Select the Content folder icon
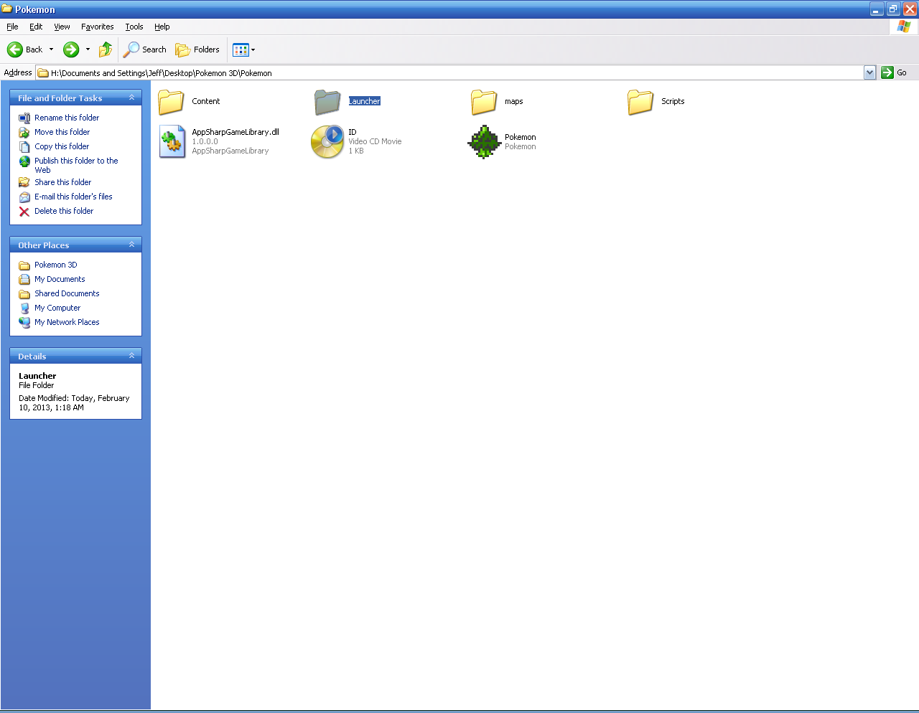 [172, 102]
